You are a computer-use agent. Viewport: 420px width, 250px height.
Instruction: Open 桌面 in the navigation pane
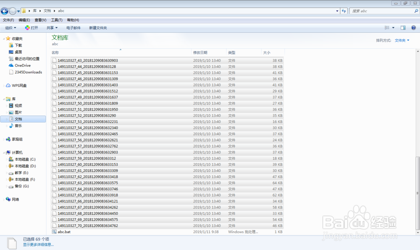(x=18, y=52)
